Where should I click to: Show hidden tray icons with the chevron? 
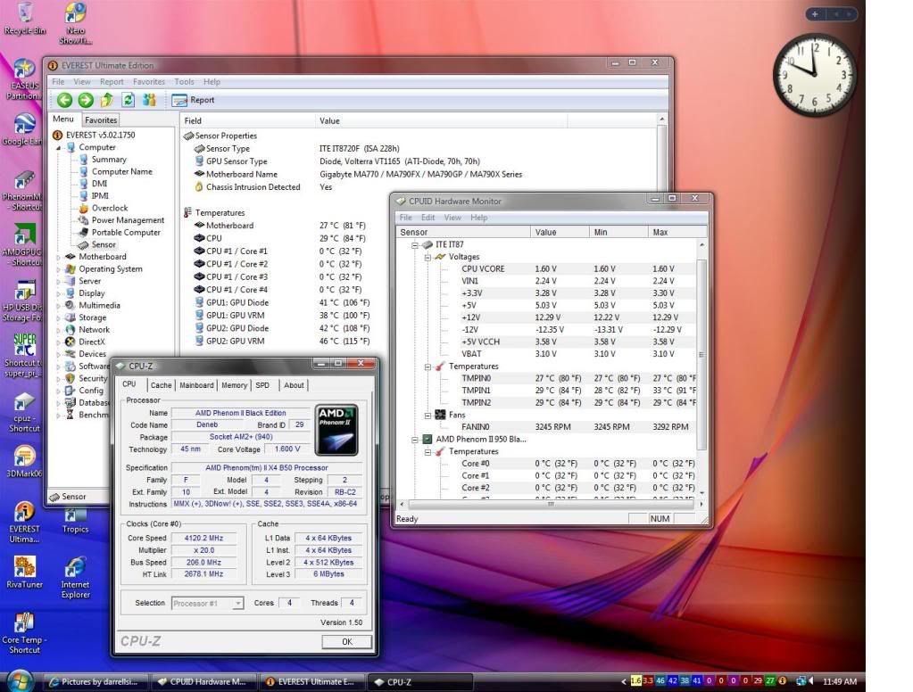coord(624,681)
